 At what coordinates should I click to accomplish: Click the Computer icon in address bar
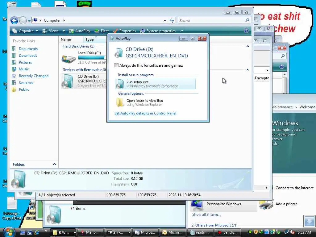pos(35,20)
